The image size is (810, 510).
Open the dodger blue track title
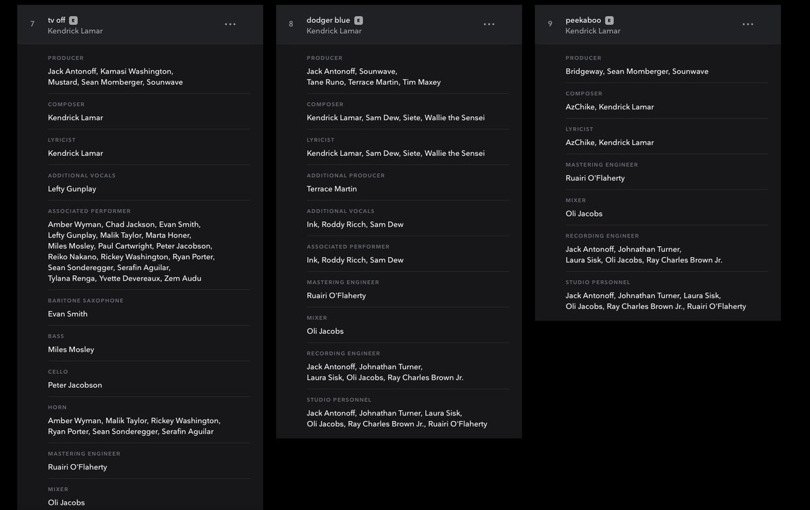[328, 20]
